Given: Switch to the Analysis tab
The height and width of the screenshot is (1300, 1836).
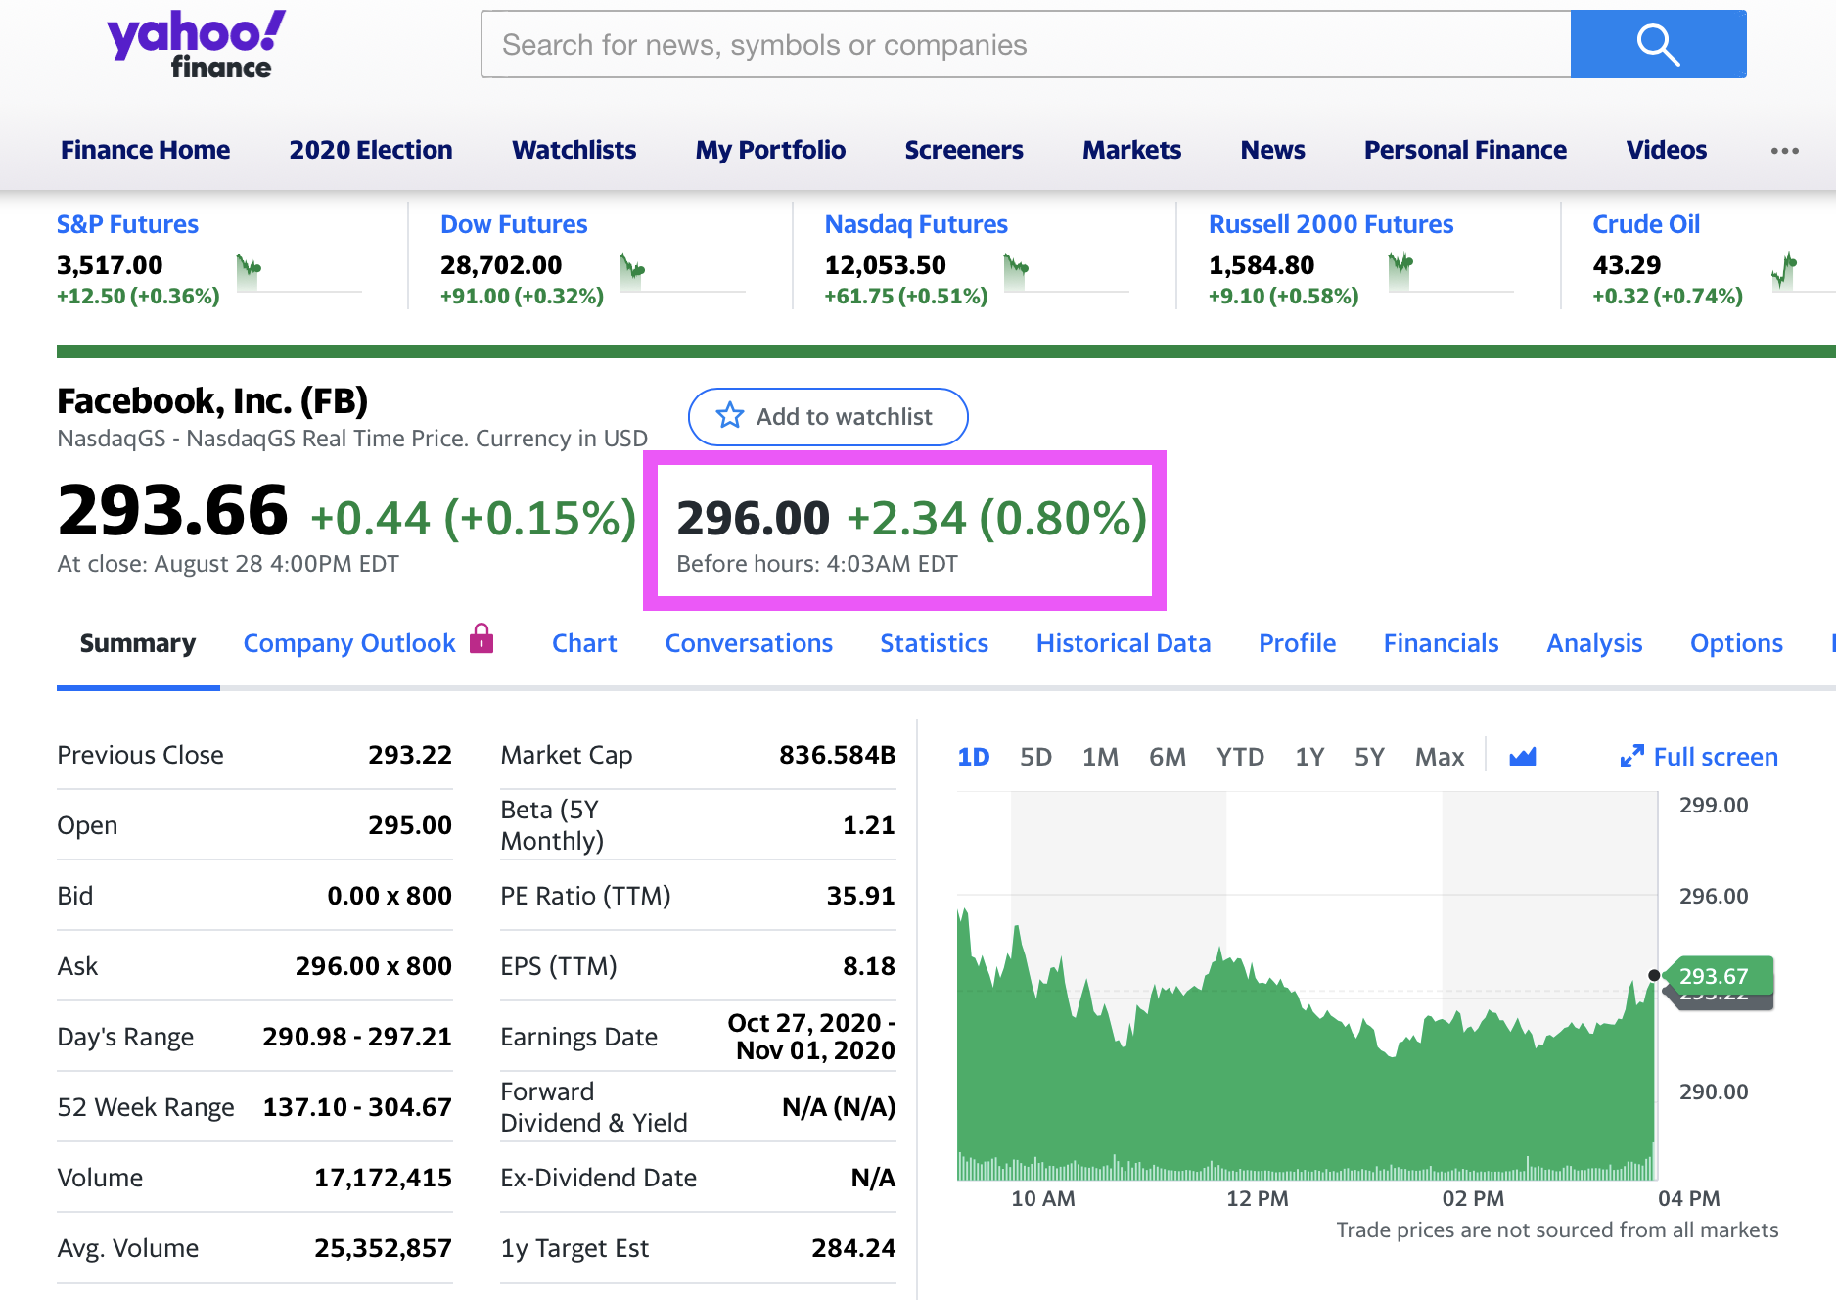Looking at the screenshot, I should [x=1594, y=643].
